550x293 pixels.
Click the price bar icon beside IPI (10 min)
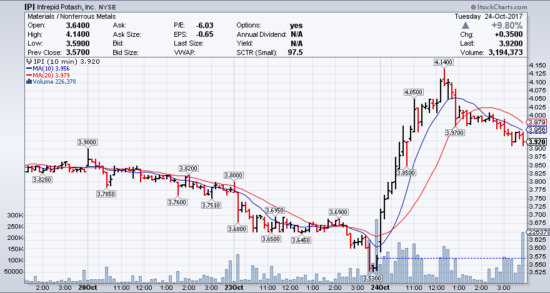click(28, 62)
